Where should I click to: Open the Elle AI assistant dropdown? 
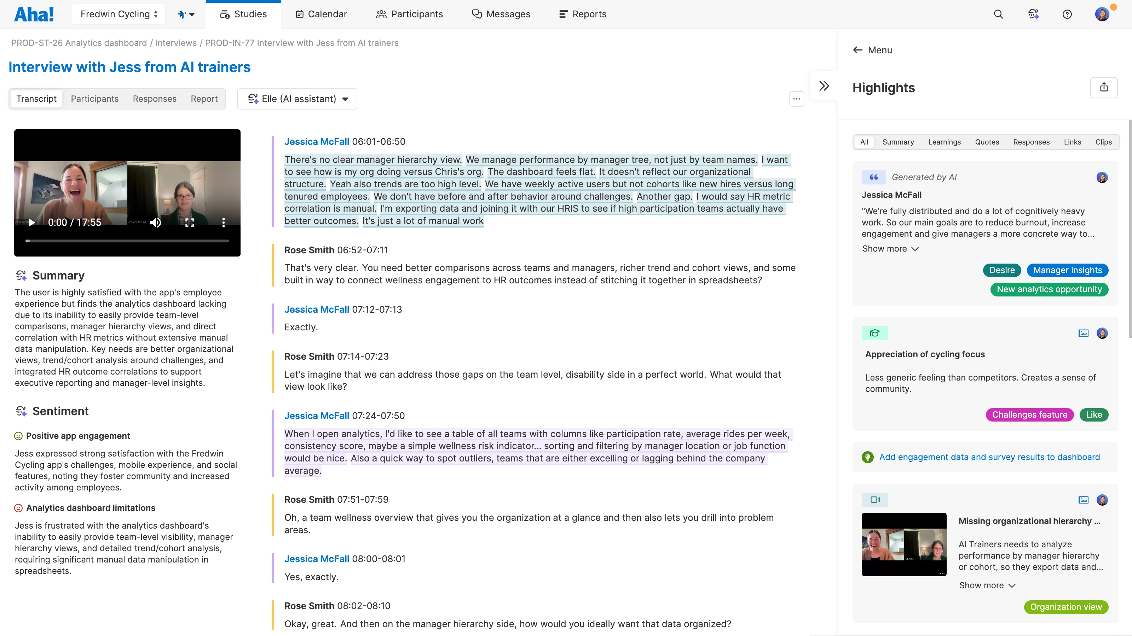(x=297, y=99)
